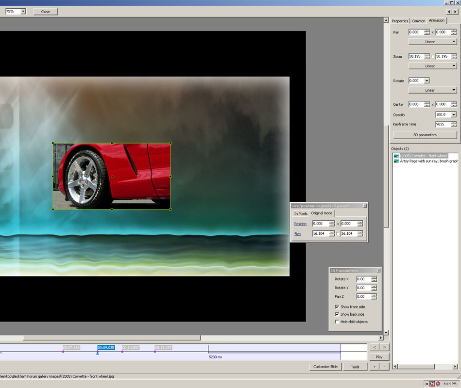The image size is (461, 388).
Task: Click the Customize Slide button
Action: [325, 367]
